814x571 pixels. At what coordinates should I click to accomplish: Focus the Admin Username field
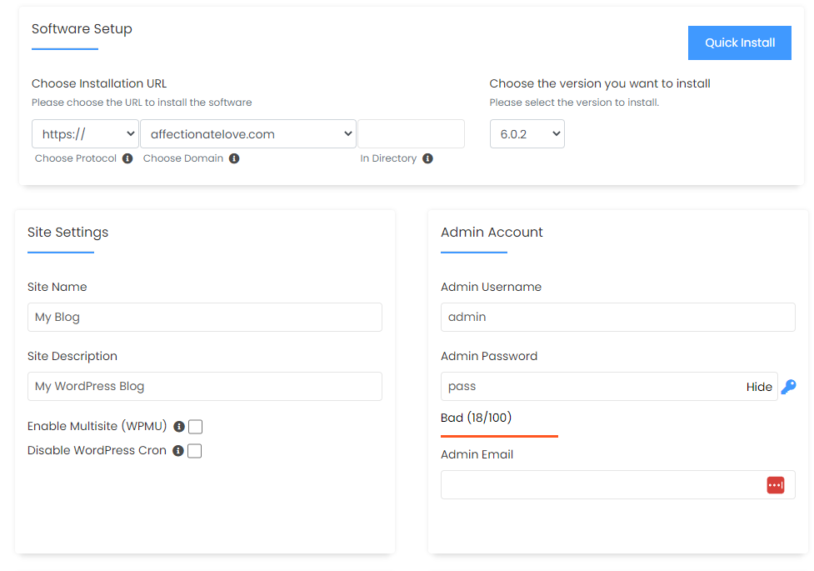tap(617, 317)
